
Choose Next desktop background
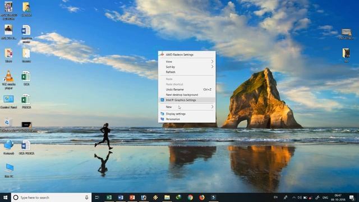[x=187, y=95]
